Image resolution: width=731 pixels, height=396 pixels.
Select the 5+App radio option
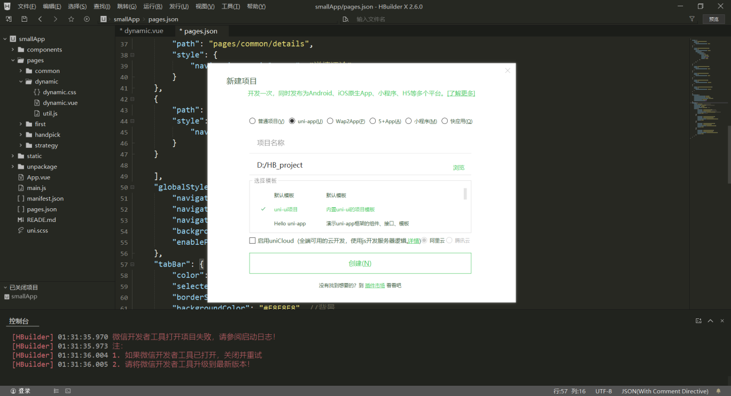pos(373,121)
